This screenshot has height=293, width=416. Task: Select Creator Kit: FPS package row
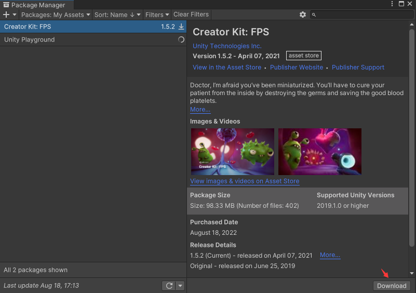click(x=93, y=26)
